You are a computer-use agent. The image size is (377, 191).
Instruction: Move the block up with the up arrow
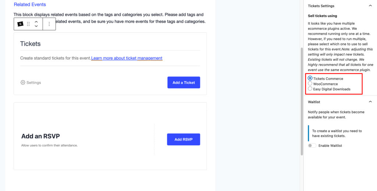tap(36, 22)
